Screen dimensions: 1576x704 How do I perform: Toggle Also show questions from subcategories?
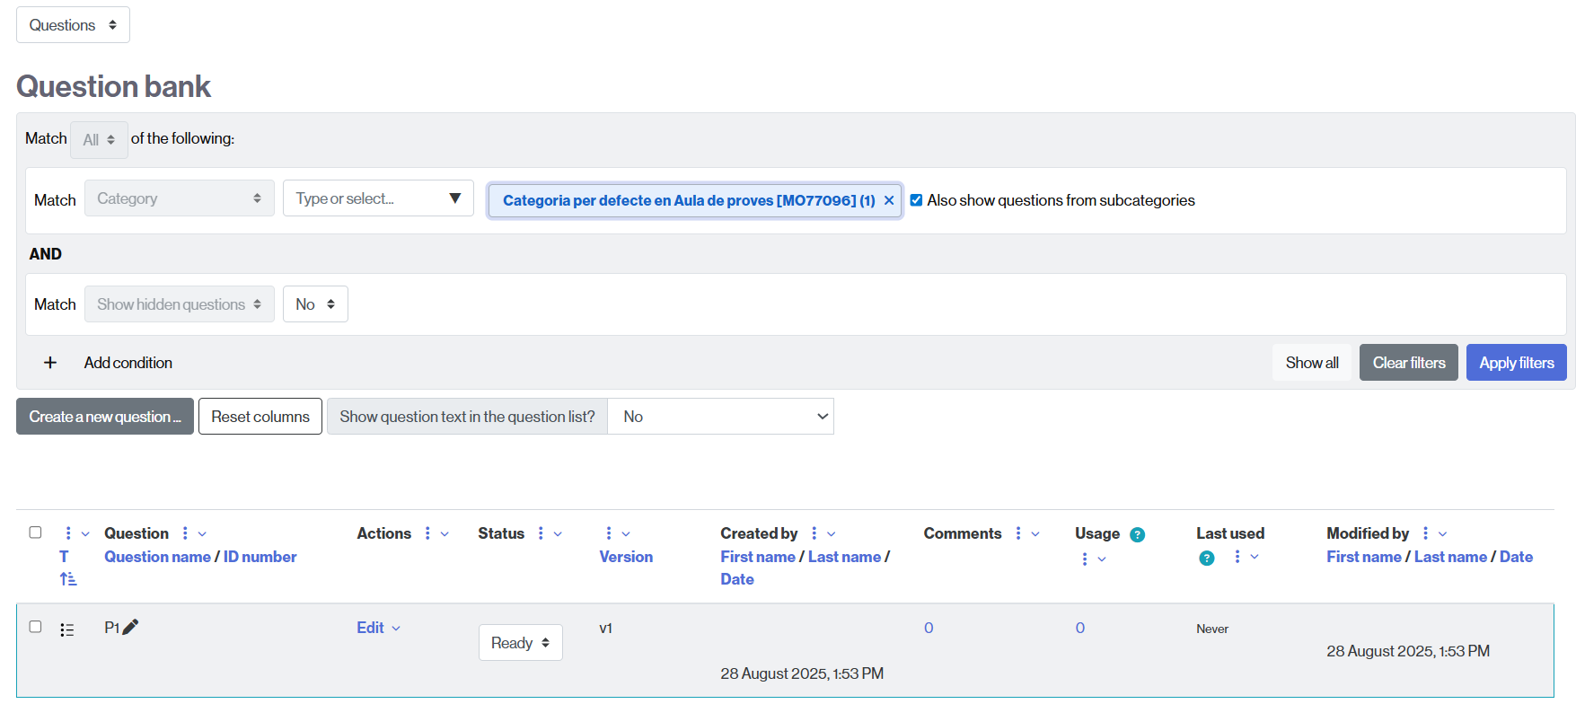pos(916,200)
